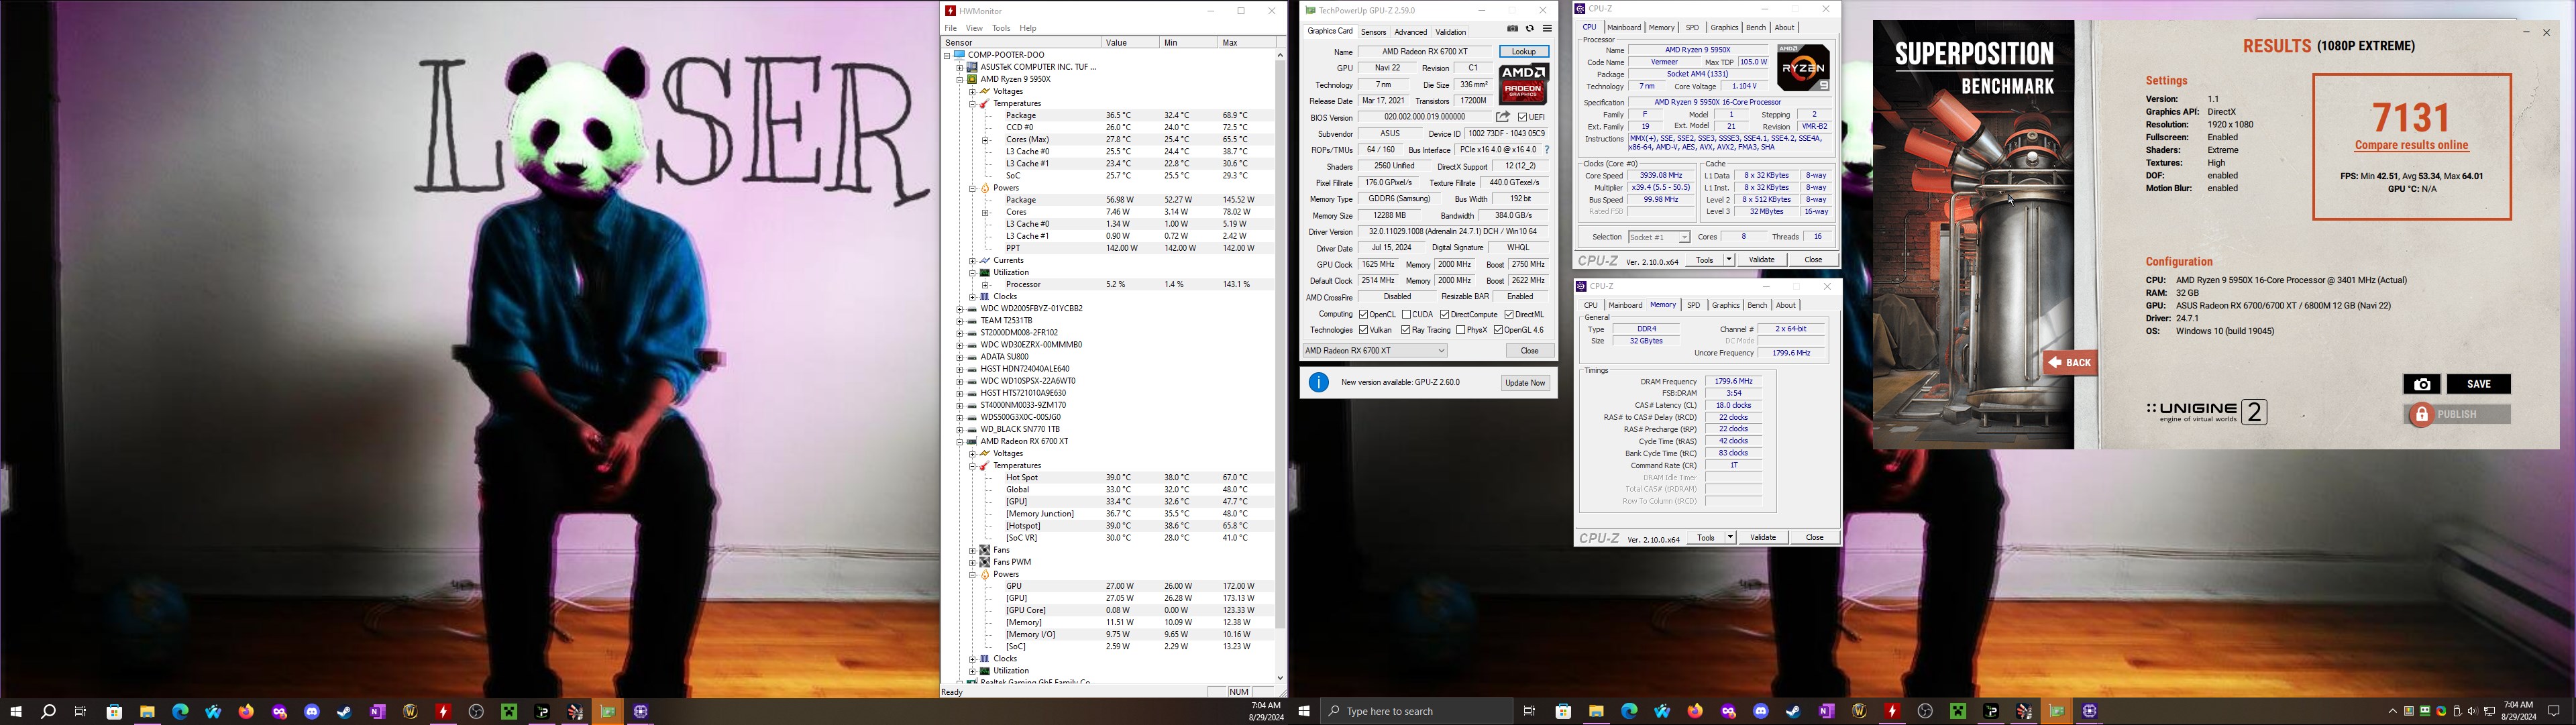This screenshot has height=725, width=2576.
Task: Open Tools dropdown arrow in the upper CPU-Z window
Action: 1728,260
